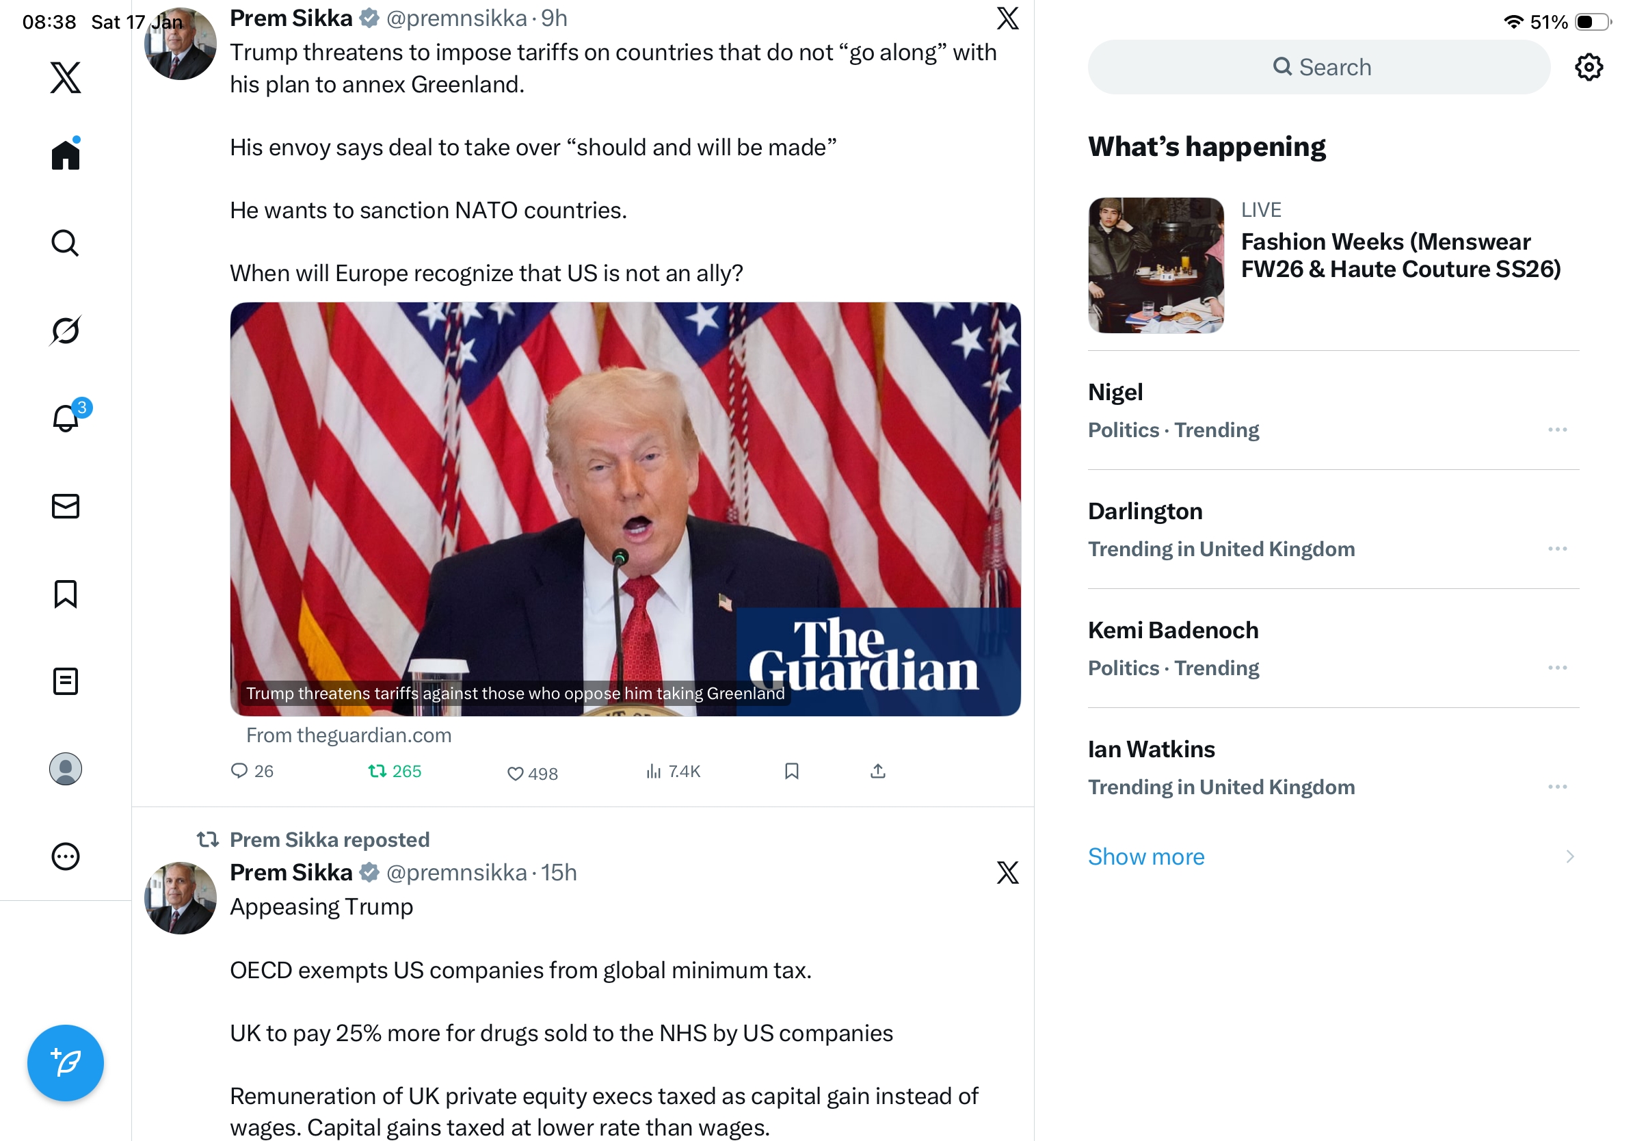Open Messages envelope icon
1633x1141 pixels.
click(x=66, y=506)
